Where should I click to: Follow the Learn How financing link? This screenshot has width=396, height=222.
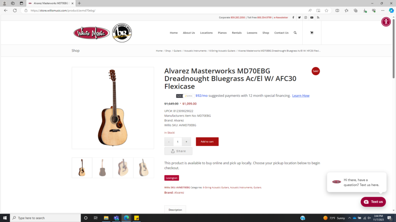(x=301, y=96)
